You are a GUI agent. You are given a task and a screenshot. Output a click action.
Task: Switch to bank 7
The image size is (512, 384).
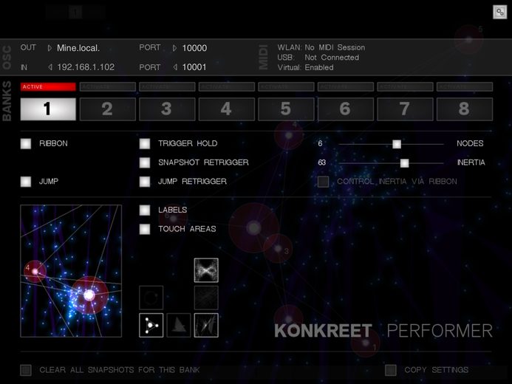405,109
